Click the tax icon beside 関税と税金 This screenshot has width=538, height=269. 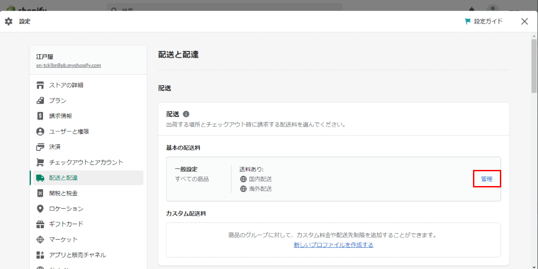click(x=40, y=193)
